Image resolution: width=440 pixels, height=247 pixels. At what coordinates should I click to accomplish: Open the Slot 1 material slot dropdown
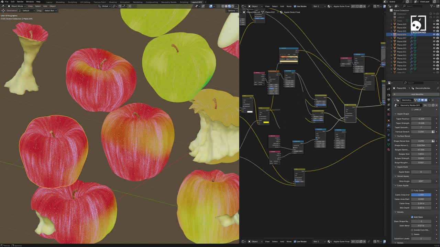[319, 6]
